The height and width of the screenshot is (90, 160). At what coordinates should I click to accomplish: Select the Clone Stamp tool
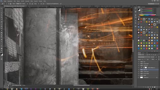1,26
